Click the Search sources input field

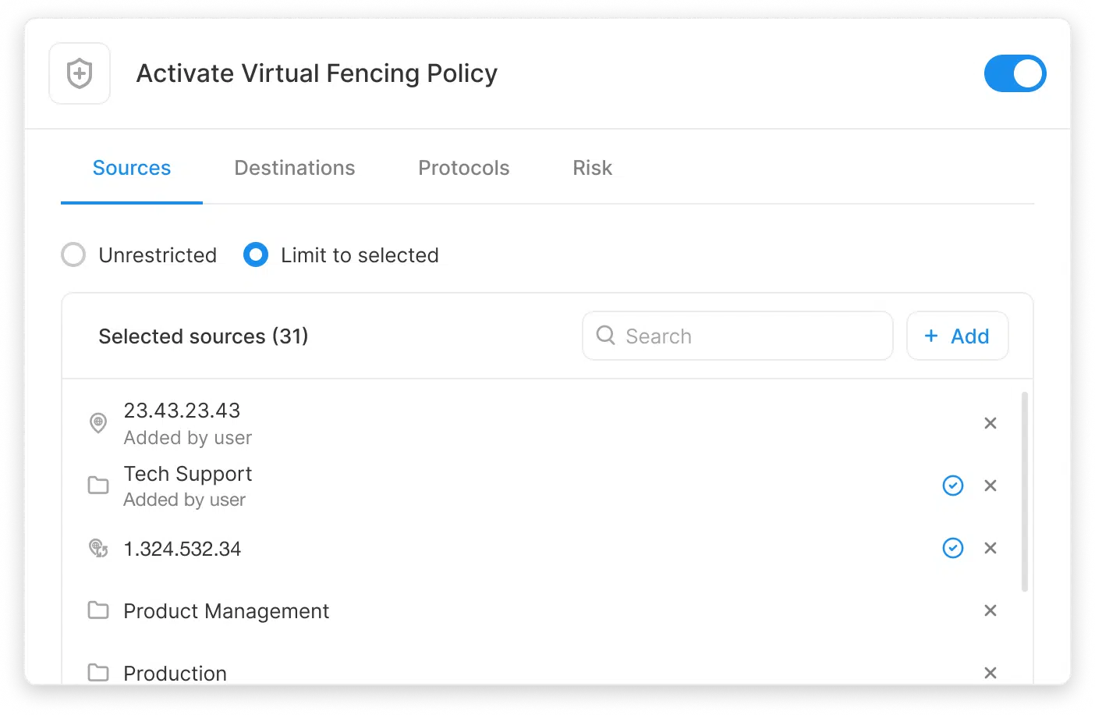pyautogui.click(x=737, y=336)
